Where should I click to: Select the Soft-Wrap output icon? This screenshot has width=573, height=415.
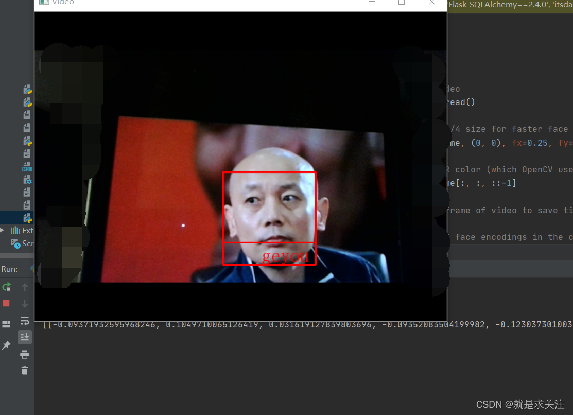[25, 321]
